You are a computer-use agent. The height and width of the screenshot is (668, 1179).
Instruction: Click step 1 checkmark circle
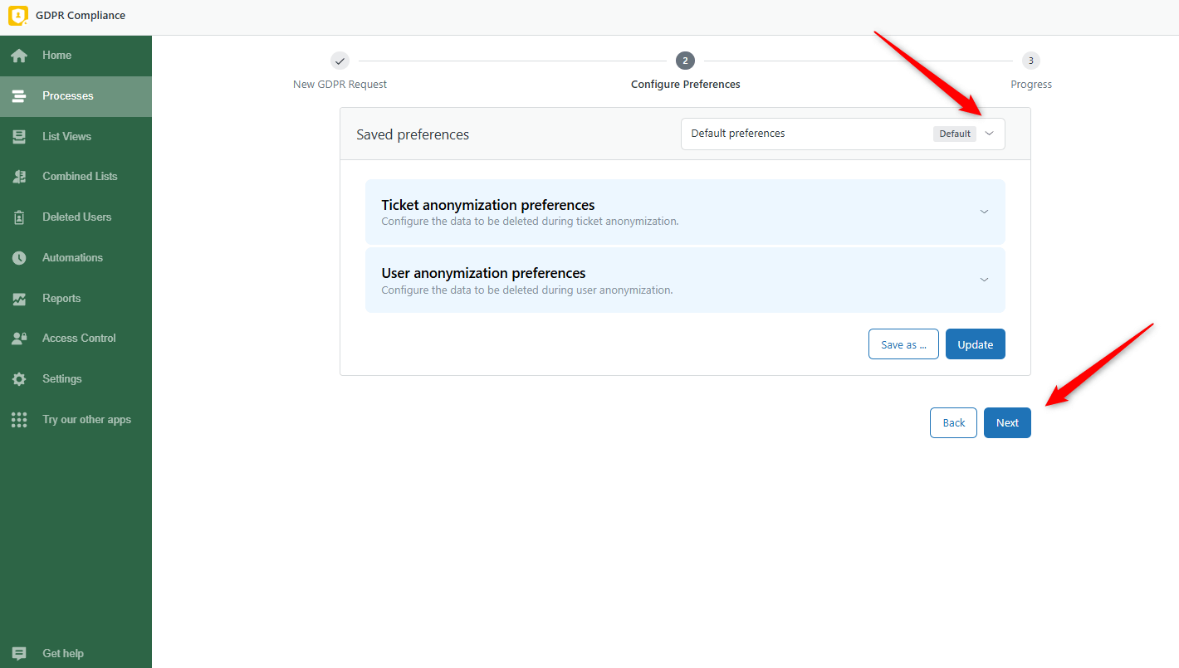tap(340, 61)
